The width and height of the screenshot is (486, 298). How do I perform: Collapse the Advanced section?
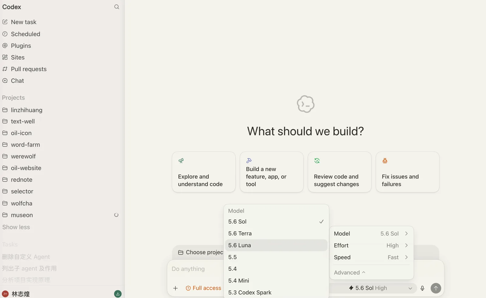click(350, 273)
